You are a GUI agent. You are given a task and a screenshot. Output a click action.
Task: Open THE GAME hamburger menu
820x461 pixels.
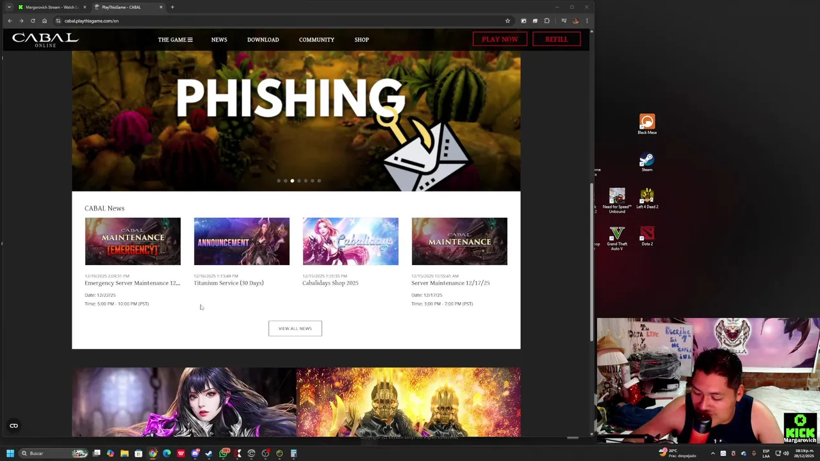[x=175, y=40]
